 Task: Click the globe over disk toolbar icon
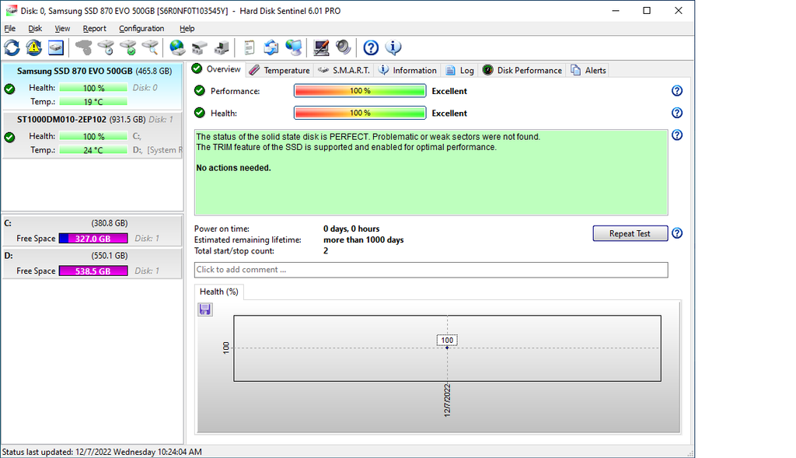[x=177, y=47]
